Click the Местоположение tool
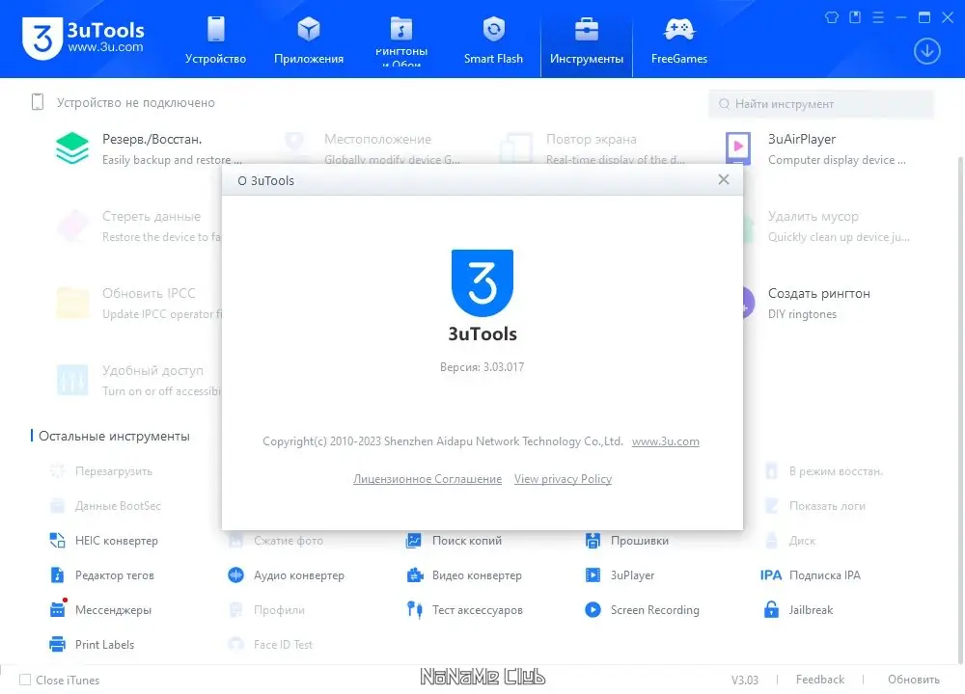Image resolution: width=965 pixels, height=694 pixels. coord(372,147)
